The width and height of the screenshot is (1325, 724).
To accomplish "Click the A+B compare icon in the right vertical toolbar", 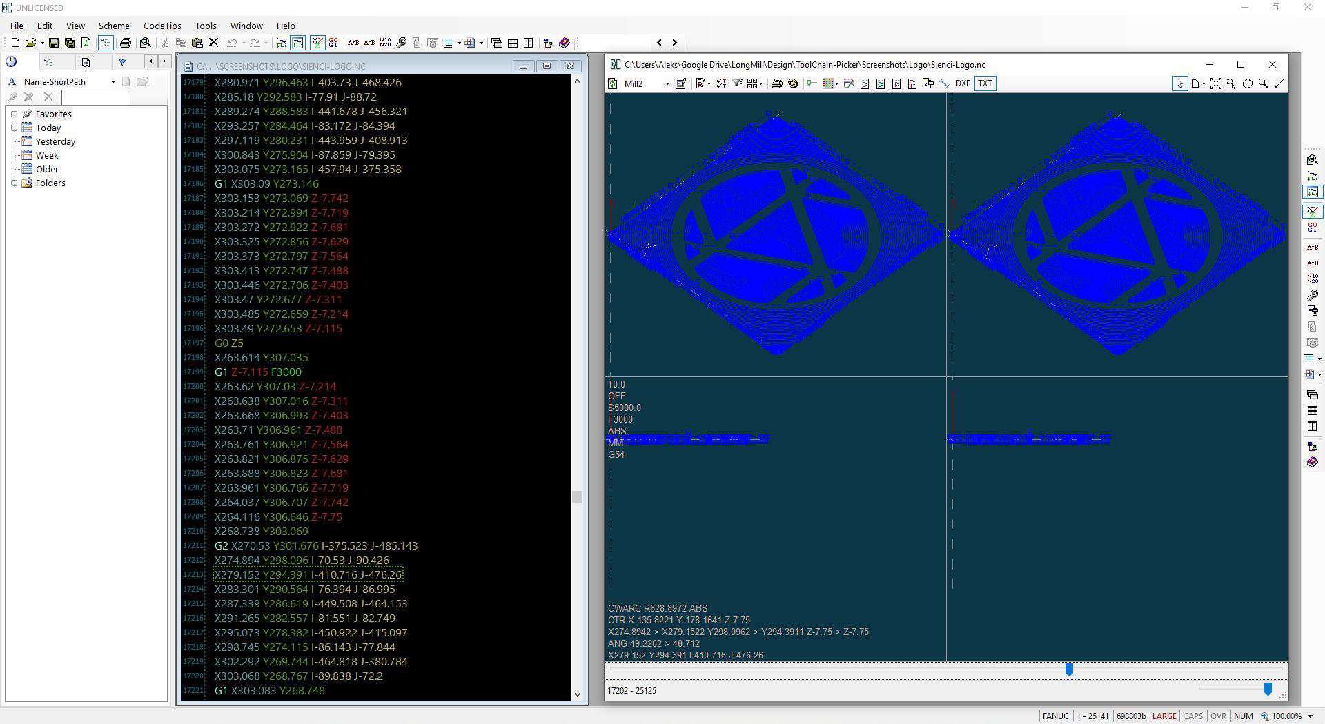I will click(1313, 247).
